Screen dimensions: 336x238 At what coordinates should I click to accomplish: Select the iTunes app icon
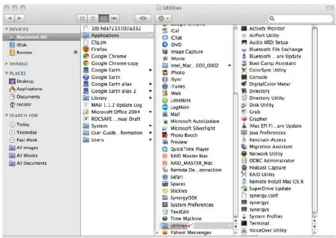(165, 86)
